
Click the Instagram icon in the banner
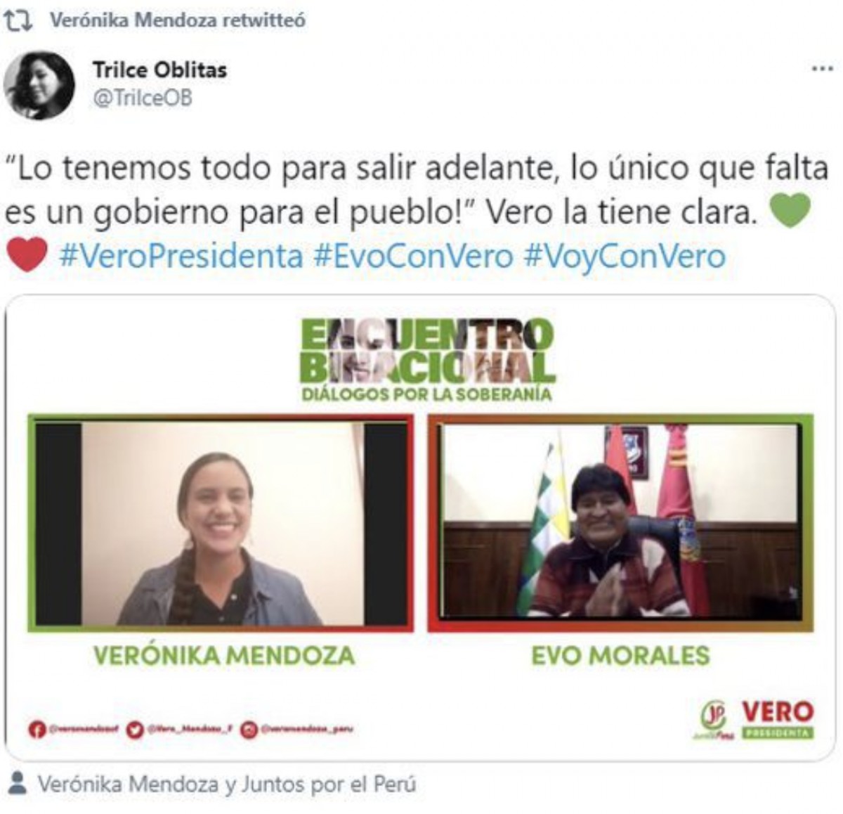pos(249,730)
